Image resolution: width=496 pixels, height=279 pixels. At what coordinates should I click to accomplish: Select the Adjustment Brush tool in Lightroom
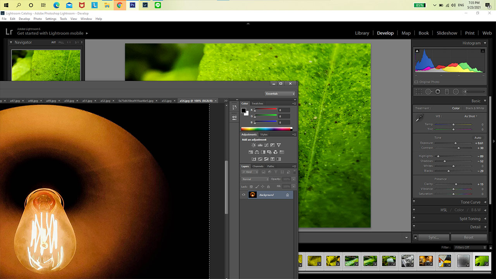click(474, 92)
